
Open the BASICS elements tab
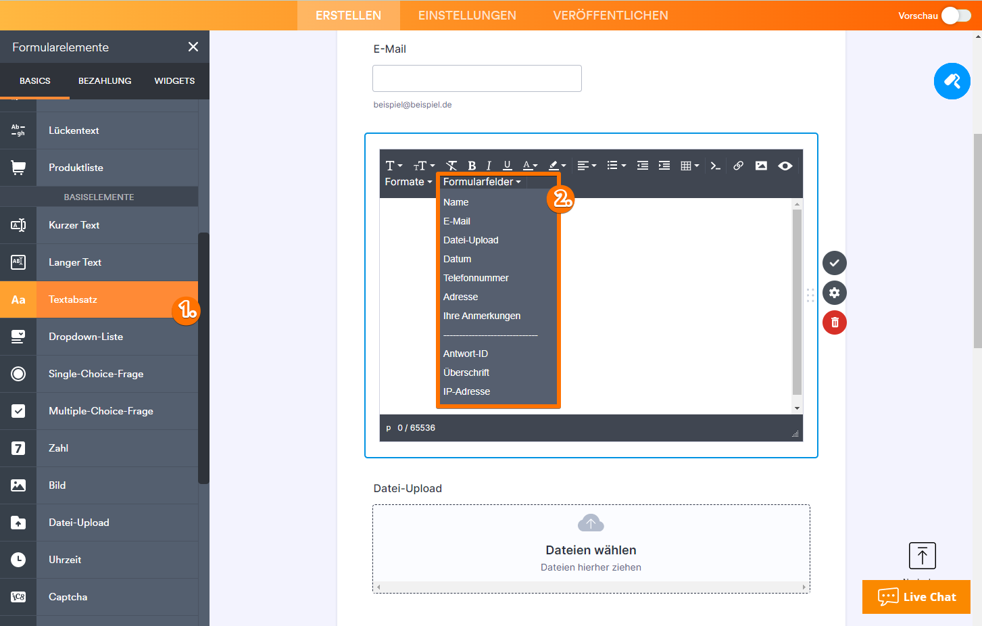[x=35, y=80]
